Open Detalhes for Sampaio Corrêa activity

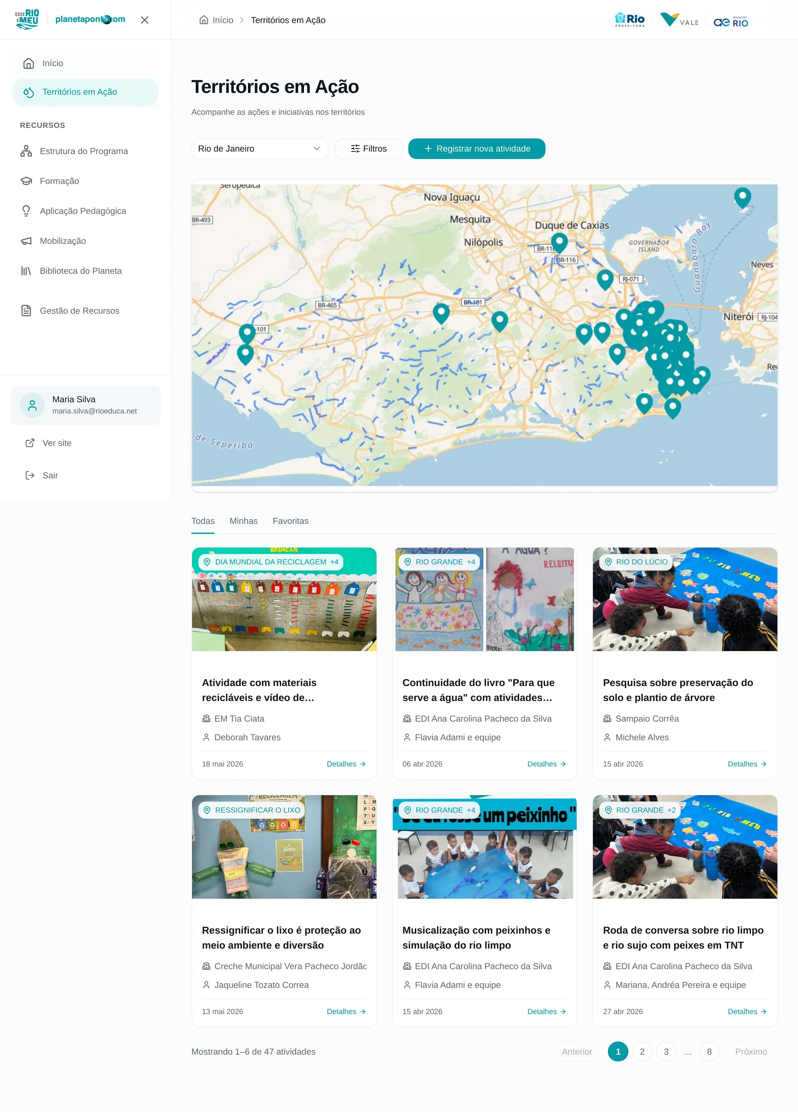click(x=747, y=764)
